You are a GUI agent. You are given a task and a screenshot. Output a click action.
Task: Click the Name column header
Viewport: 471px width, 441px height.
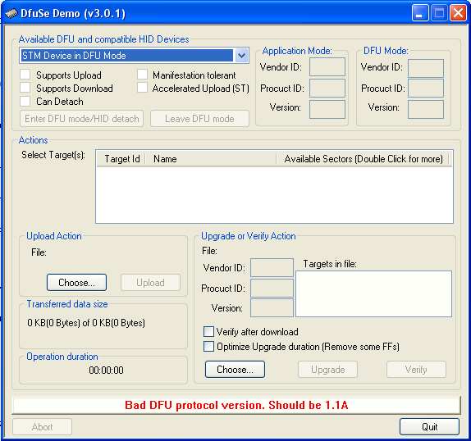(x=211, y=159)
